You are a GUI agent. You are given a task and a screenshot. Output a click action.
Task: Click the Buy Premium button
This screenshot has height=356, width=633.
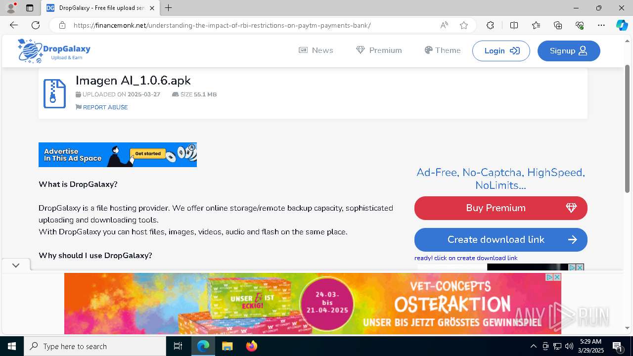[x=501, y=208]
